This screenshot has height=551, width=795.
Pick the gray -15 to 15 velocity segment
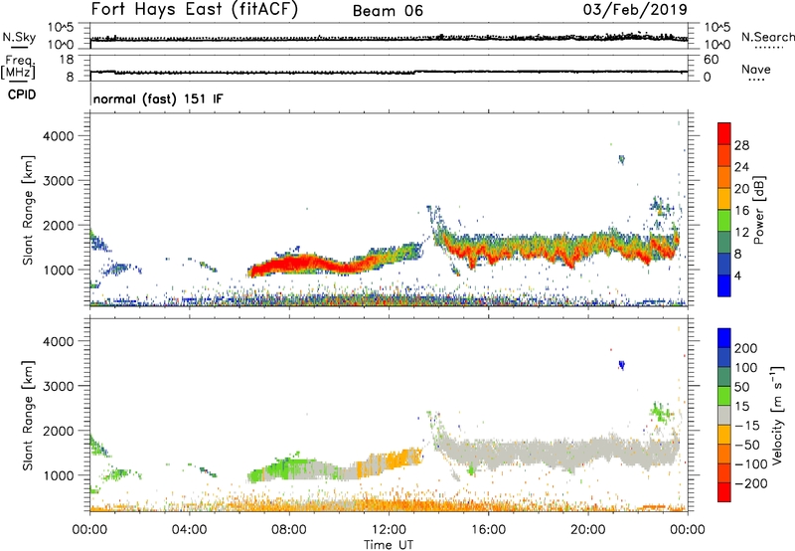tap(724, 416)
